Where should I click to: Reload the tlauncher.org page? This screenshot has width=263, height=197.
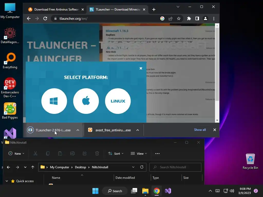[x=45, y=18]
